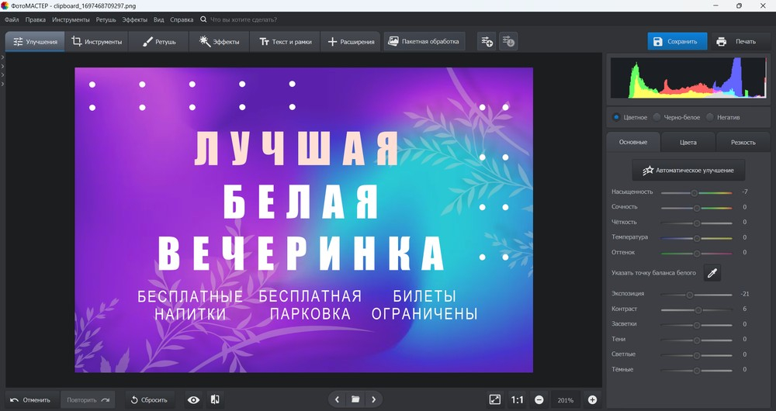The image size is (776, 411).
Task: Fit image to screen icon
Action: (494, 399)
